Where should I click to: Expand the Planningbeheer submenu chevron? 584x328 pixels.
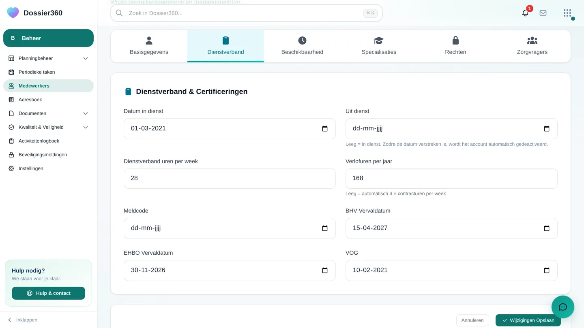pos(86,58)
